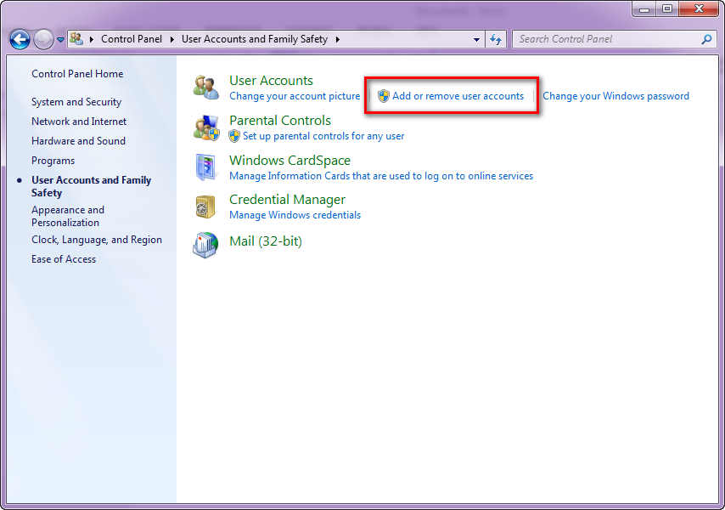Open Clock, Language, and Region
Viewport: 725px width, 510px height.
coord(97,240)
